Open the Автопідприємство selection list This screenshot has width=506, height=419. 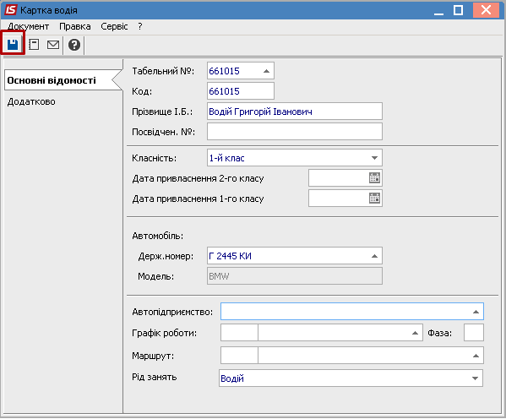476,312
